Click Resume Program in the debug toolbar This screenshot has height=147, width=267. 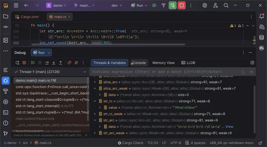33,63
